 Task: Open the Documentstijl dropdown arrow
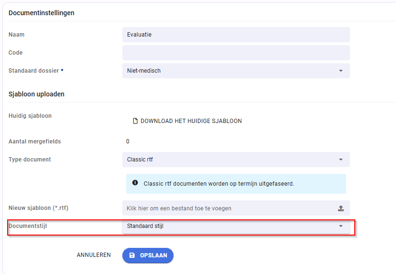tap(341, 226)
